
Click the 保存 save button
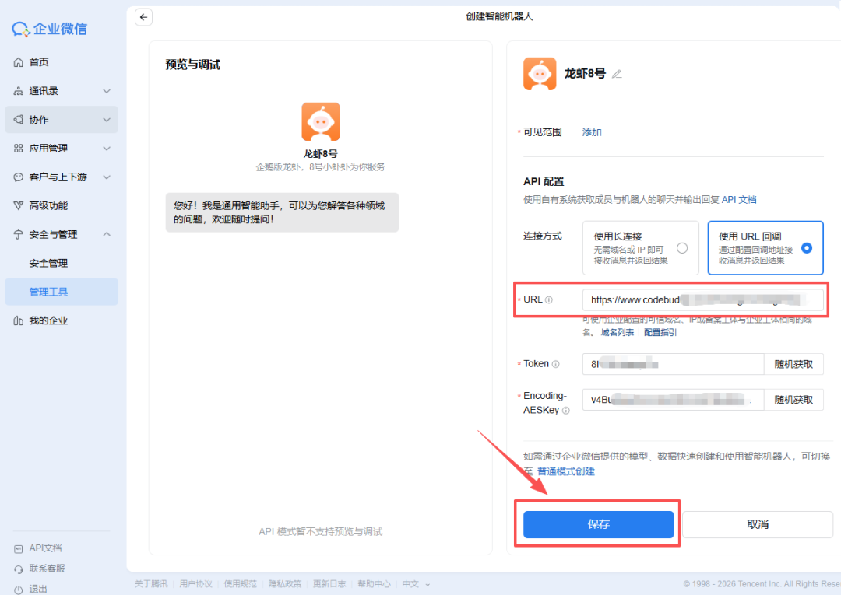(x=597, y=524)
